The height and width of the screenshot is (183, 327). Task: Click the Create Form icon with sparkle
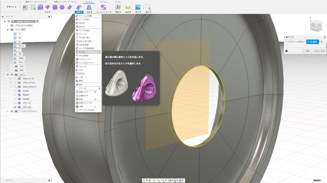(x=25, y=7)
